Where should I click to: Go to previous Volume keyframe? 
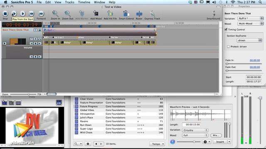[32, 57]
